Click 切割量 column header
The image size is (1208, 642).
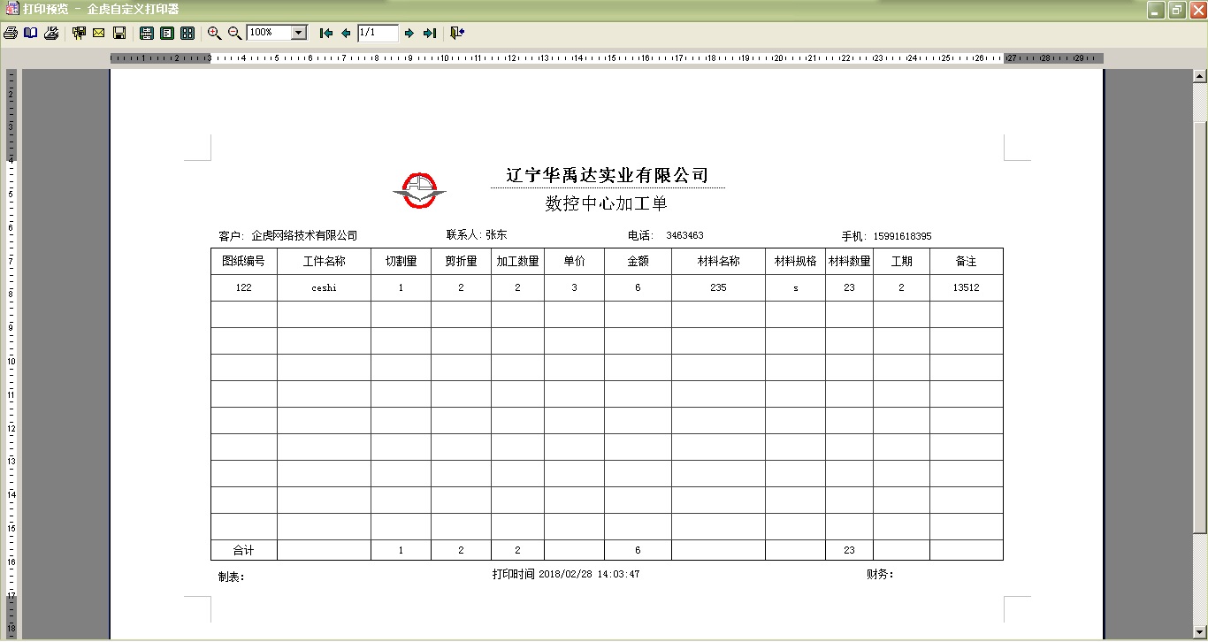[x=401, y=262]
